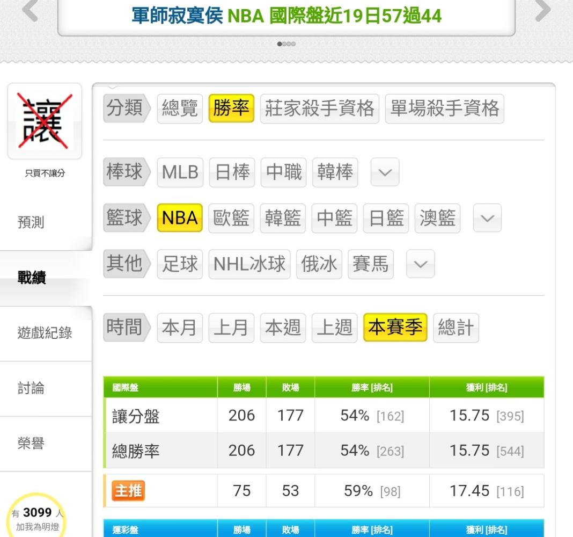The width and height of the screenshot is (573, 537).
Task: Select the 總覽 category filter
Action: coord(180,108)
